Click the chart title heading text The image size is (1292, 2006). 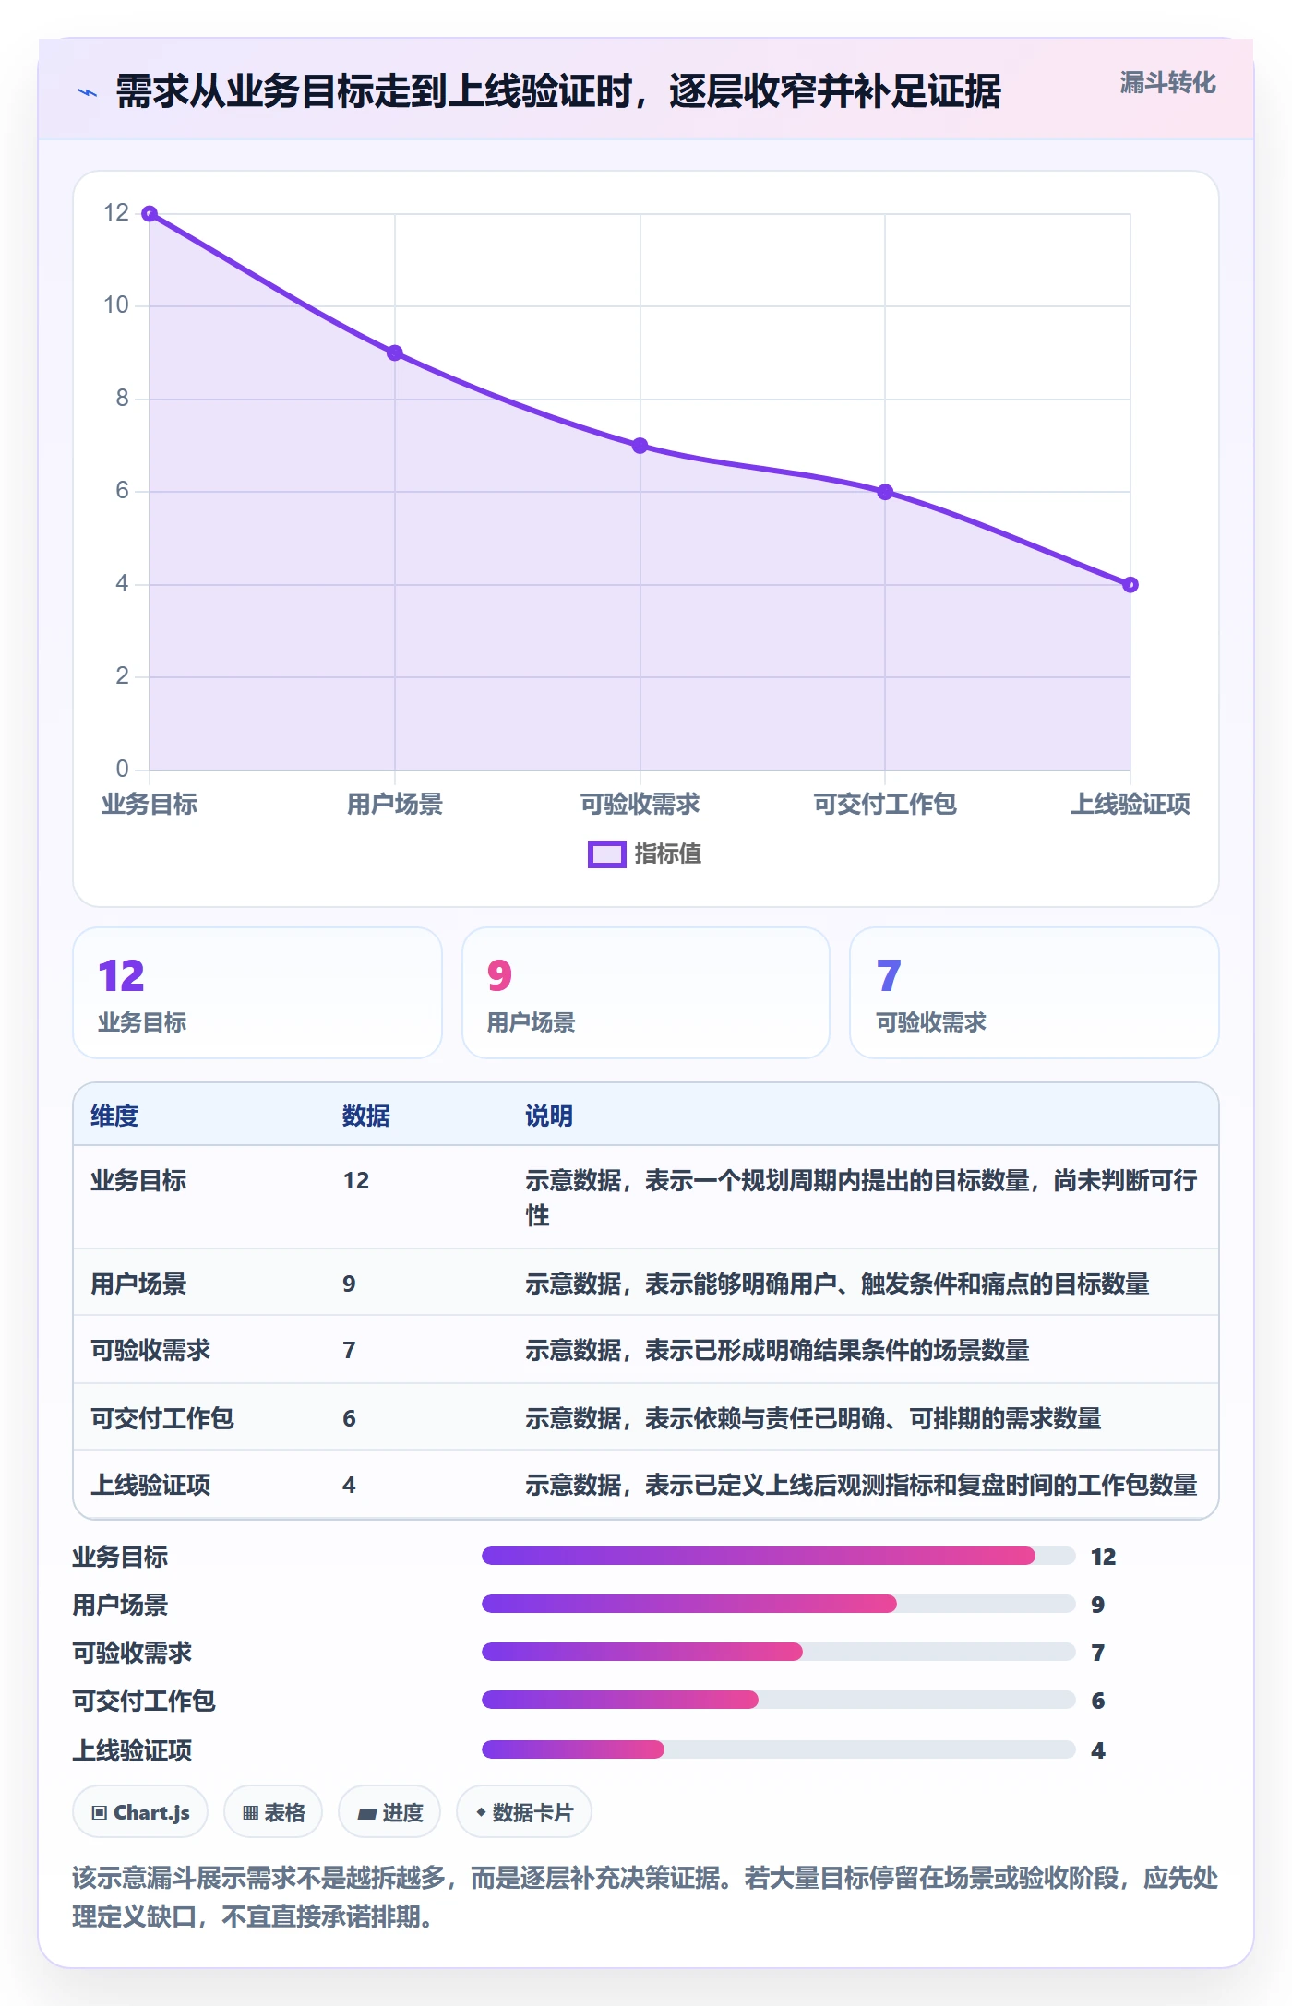coord(558,92)
